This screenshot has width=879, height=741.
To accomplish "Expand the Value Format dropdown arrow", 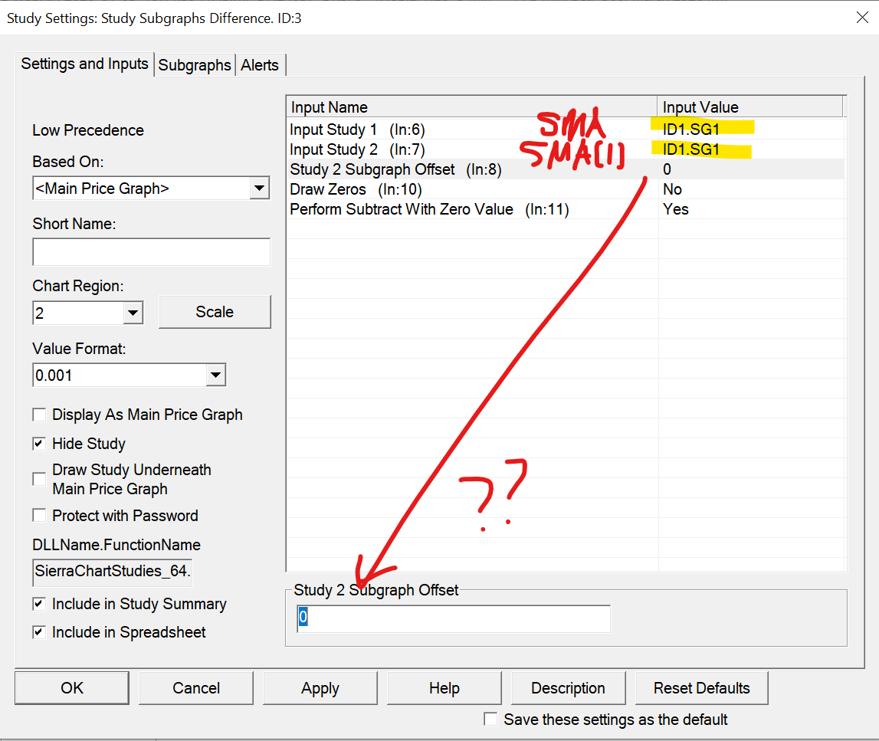I will 216,375.
